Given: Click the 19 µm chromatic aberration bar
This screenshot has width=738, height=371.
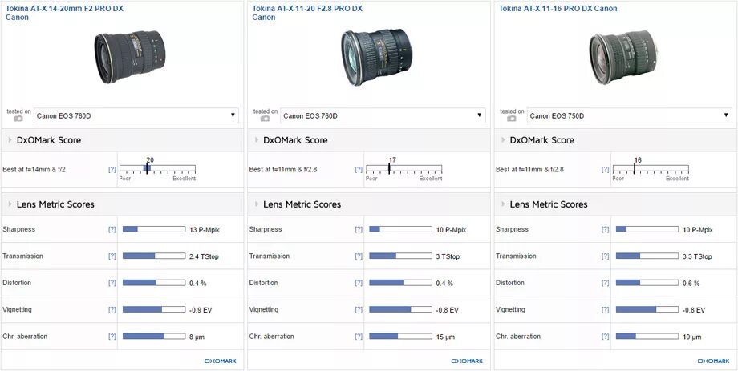Looking at the screenshot, I should (647, 337).
